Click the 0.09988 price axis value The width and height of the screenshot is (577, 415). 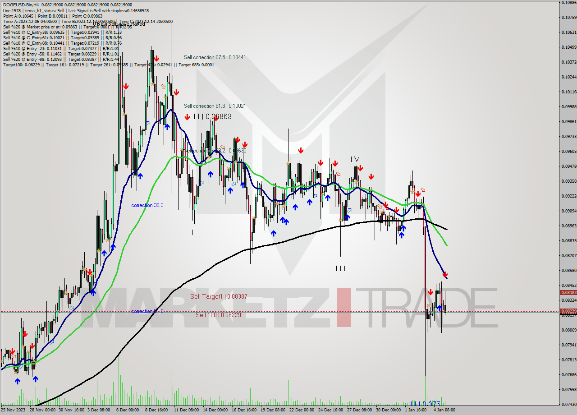569,106
